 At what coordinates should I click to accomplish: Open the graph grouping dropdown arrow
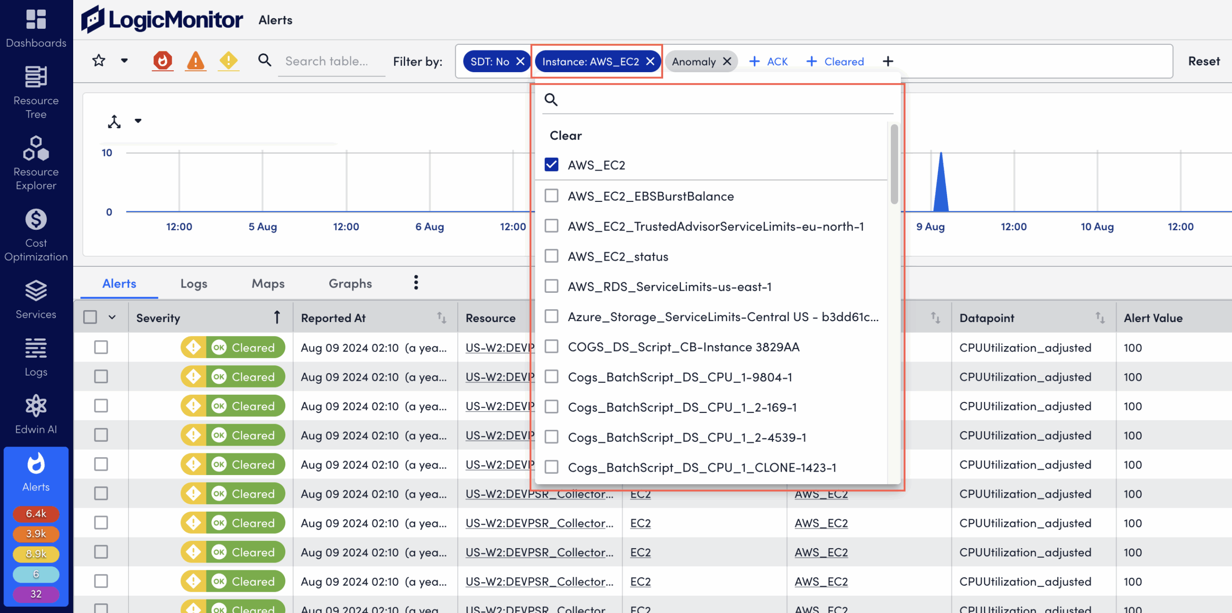tap(138, 121)
